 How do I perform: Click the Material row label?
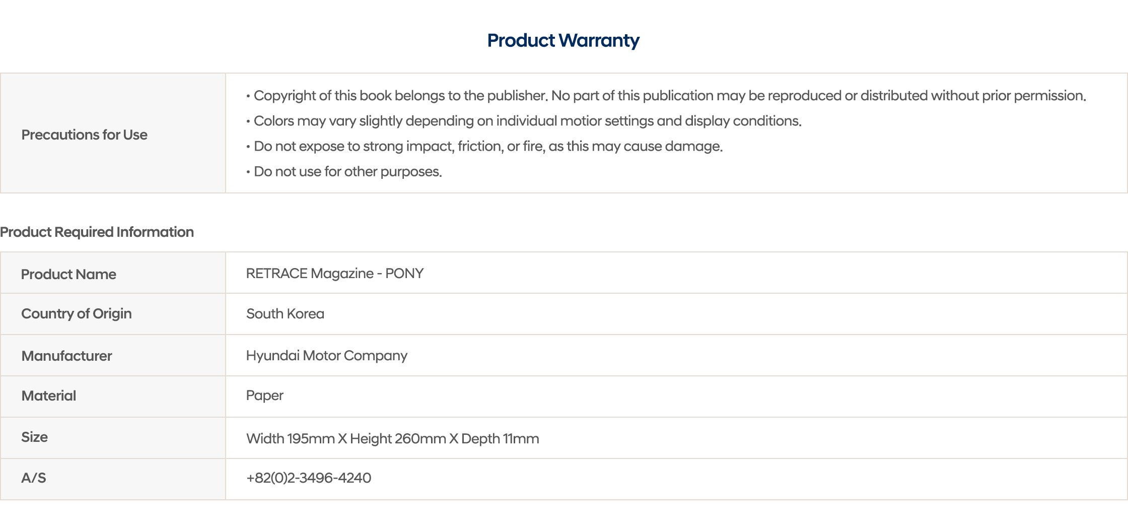coord(48,396)
